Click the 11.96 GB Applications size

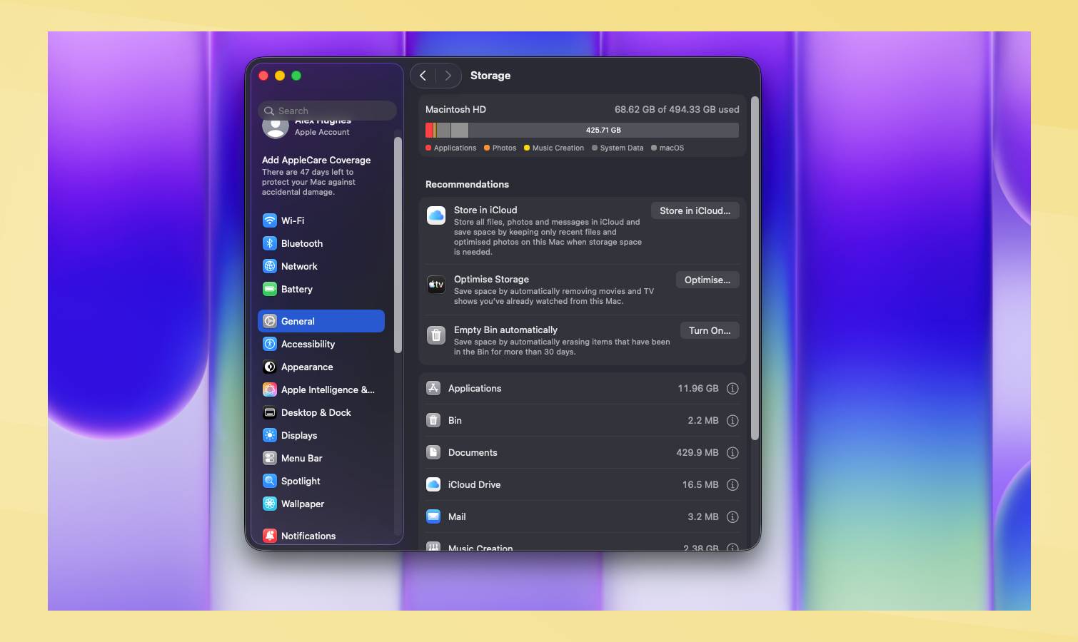[698, 388]
